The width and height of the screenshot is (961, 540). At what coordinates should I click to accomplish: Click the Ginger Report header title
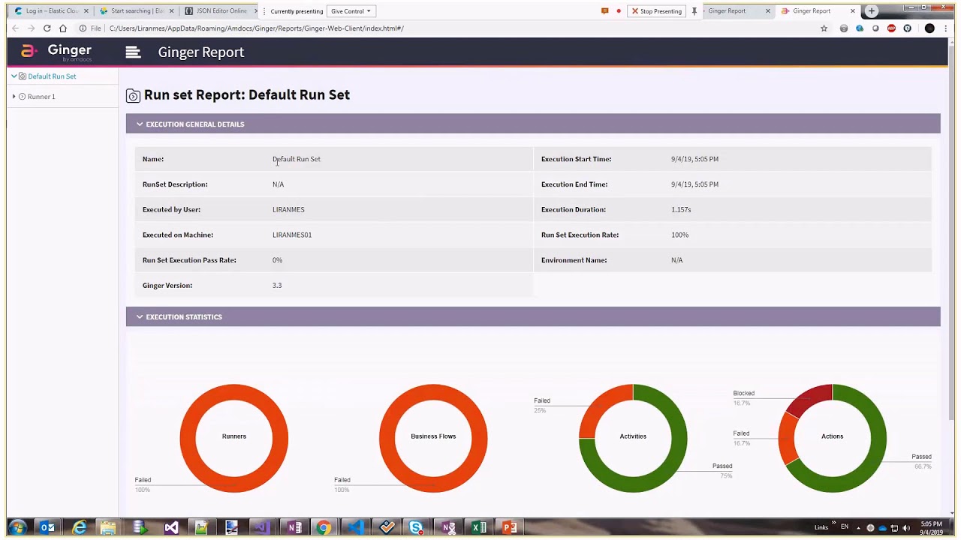pos(201,52)
